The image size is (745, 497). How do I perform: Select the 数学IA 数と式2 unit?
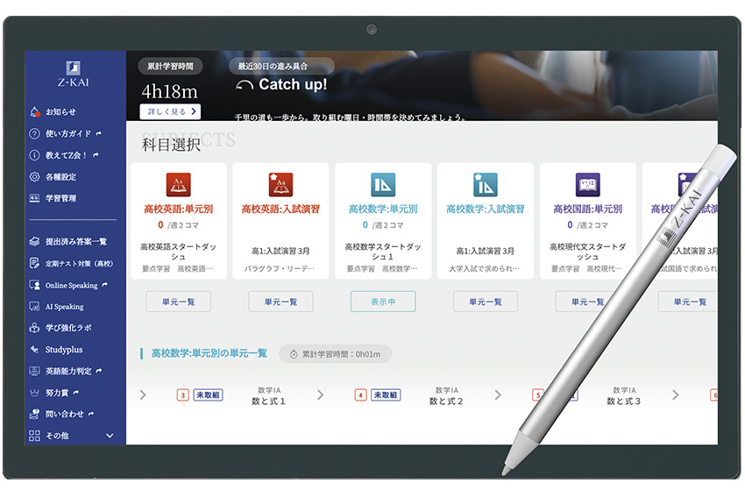[x=445, y=396]
